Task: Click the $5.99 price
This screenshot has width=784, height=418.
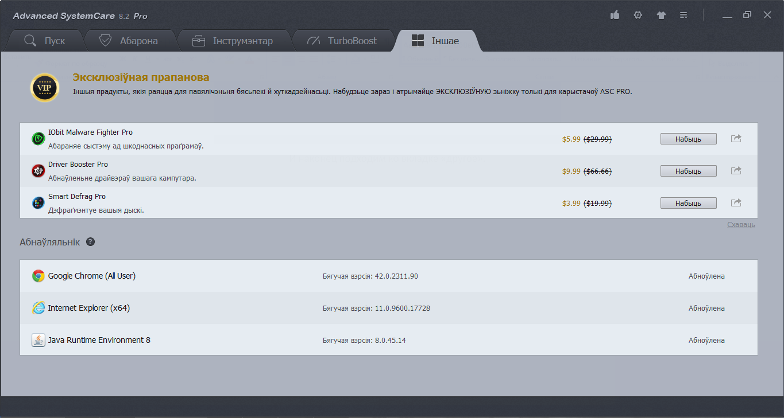Action: pyautogui.click(x=571, y=139)
